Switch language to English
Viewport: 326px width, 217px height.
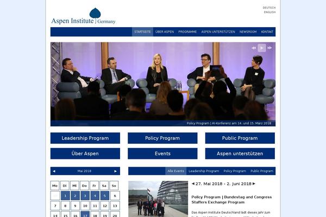pyautogui.click(x=269, y=12)
